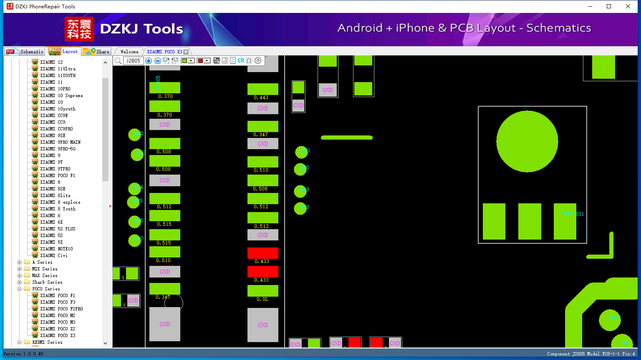
Task: Expand the Shark Series folder node
Action: [x=20, y=282]
